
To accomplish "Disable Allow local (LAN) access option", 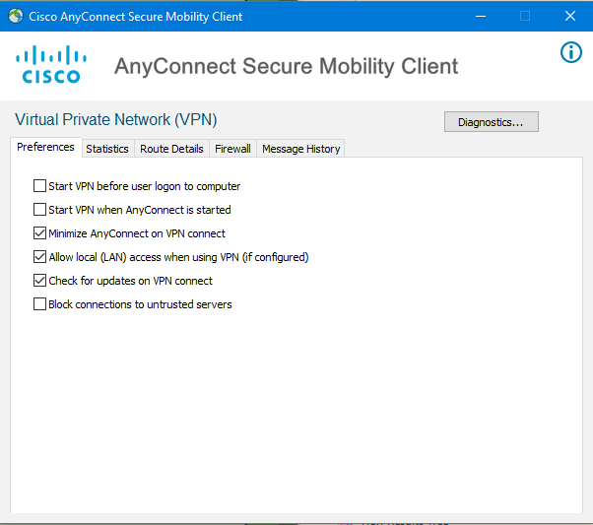I will click(39, 257).
